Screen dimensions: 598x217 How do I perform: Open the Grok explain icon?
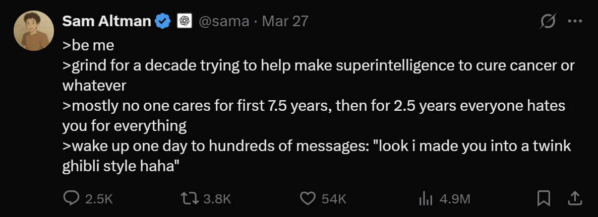[x=548, y=21]
